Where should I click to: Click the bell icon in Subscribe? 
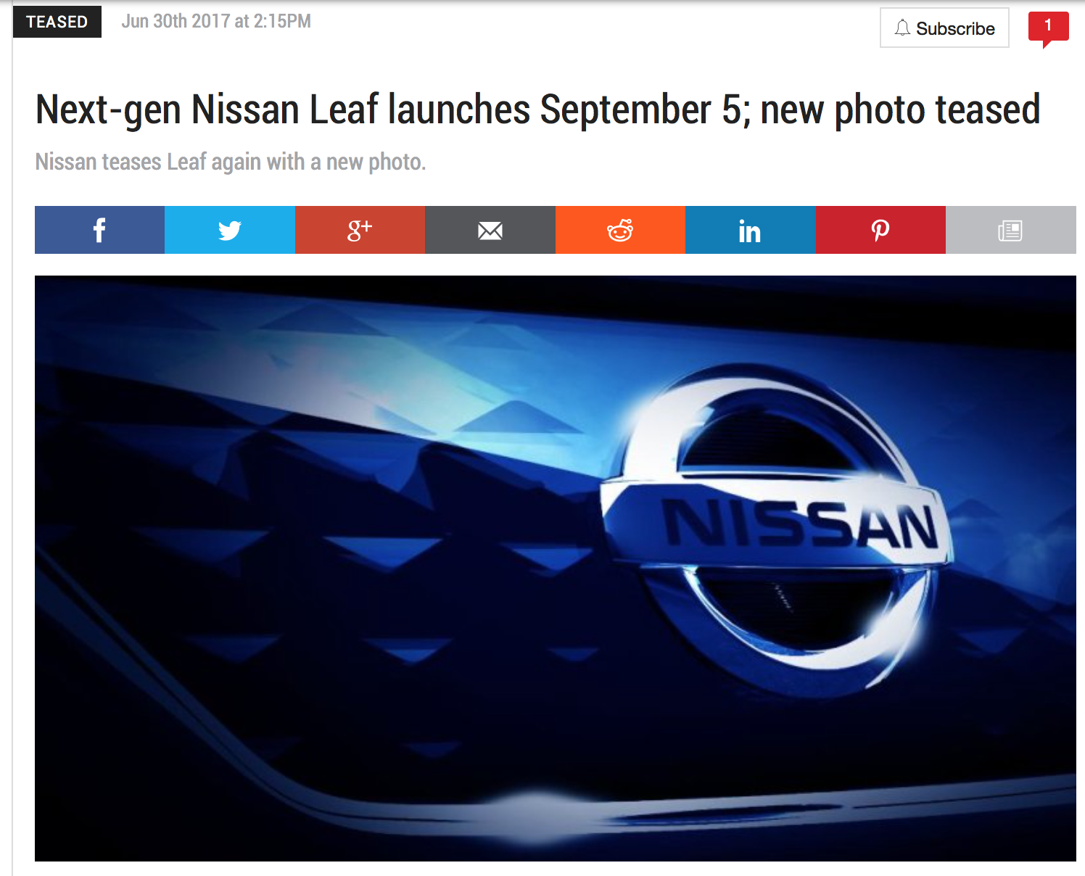coord(902,28)
